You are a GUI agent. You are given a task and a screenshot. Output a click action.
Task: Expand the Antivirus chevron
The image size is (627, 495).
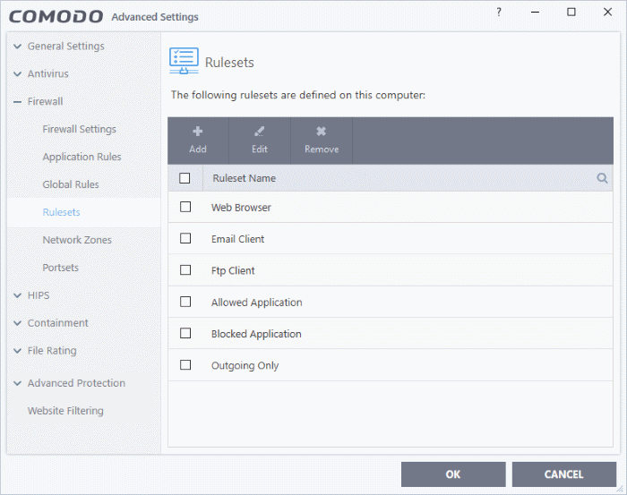(18, 74)
